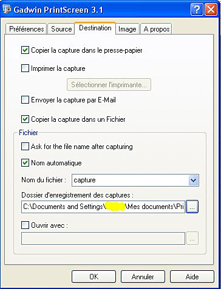Go to the Image tab
This screenshot has width=221, height=289.
click(x=127, y=29)
